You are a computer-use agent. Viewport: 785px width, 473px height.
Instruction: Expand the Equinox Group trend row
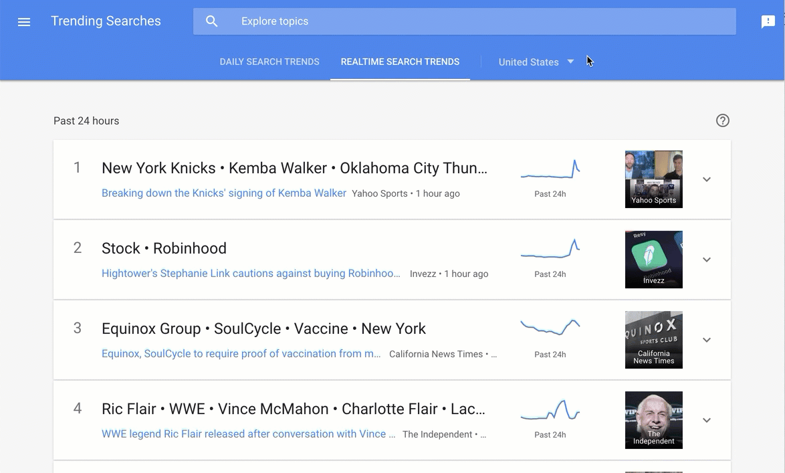(x=706, y=340)
